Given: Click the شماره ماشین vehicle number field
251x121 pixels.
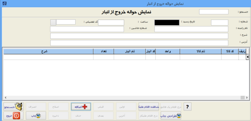Looking at the screenshot, I should [x=87, y=29].
